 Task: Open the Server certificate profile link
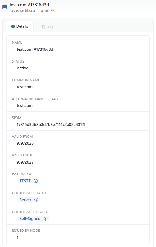tap(25, 200)
